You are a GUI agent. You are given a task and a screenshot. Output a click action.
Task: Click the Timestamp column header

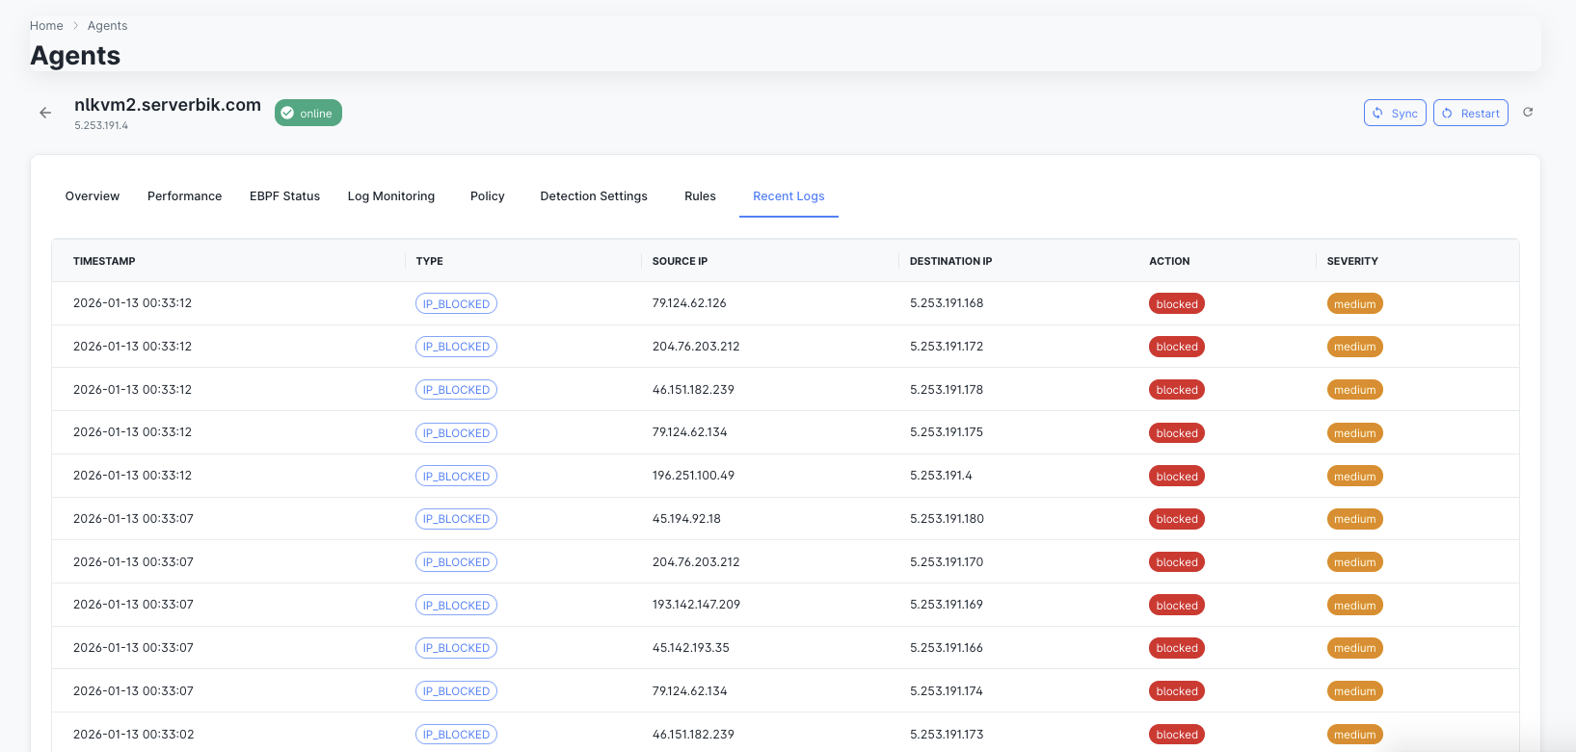104,261
